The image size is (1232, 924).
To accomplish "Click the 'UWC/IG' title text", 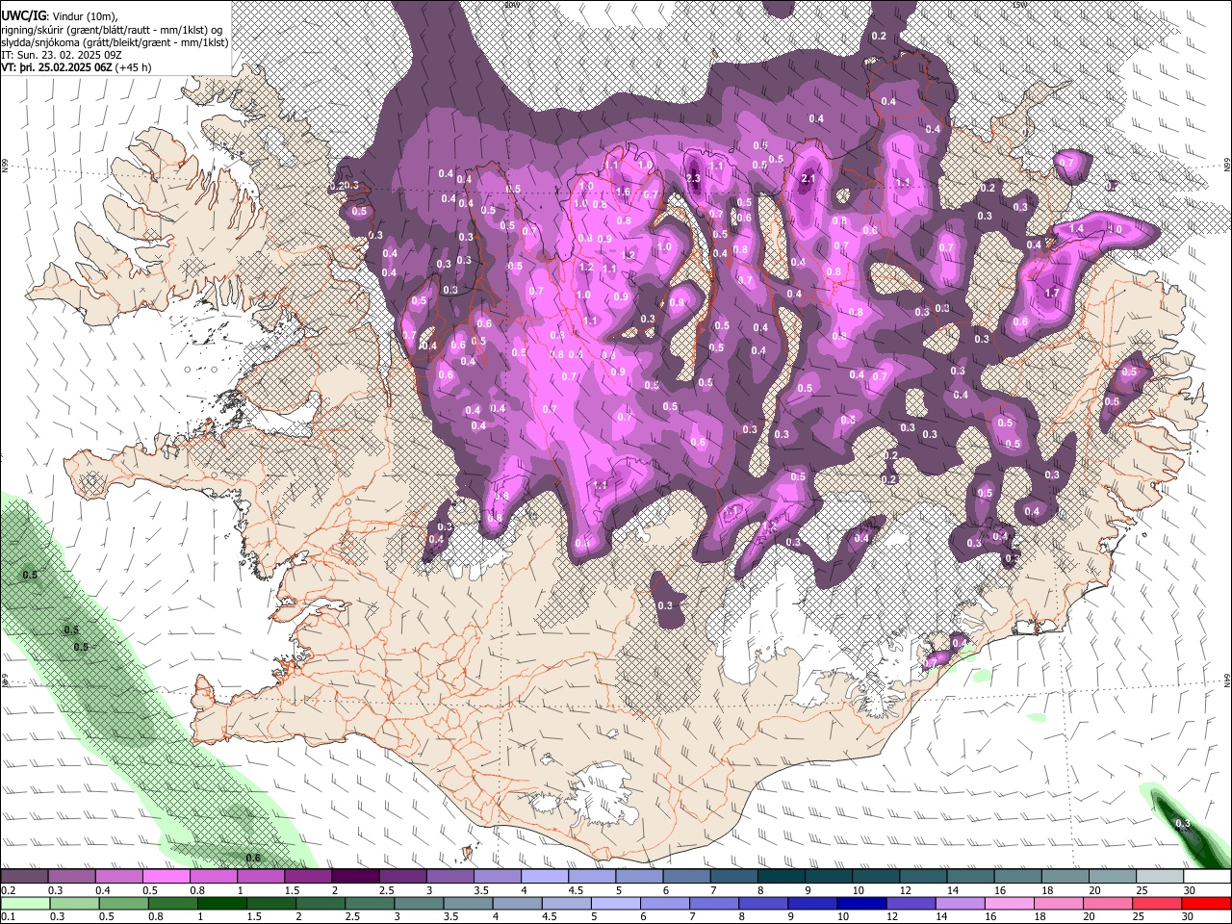I will 22,16.
